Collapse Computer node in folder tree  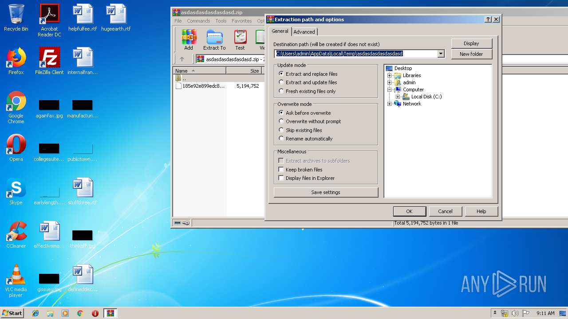(390, 89)
